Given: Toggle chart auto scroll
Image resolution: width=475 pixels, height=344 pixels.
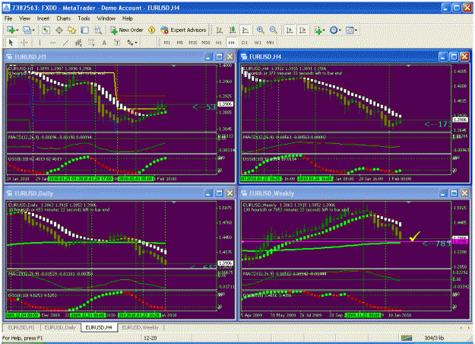Looking at the screenshot, I should pyautogui.click(x=290, y=30).
